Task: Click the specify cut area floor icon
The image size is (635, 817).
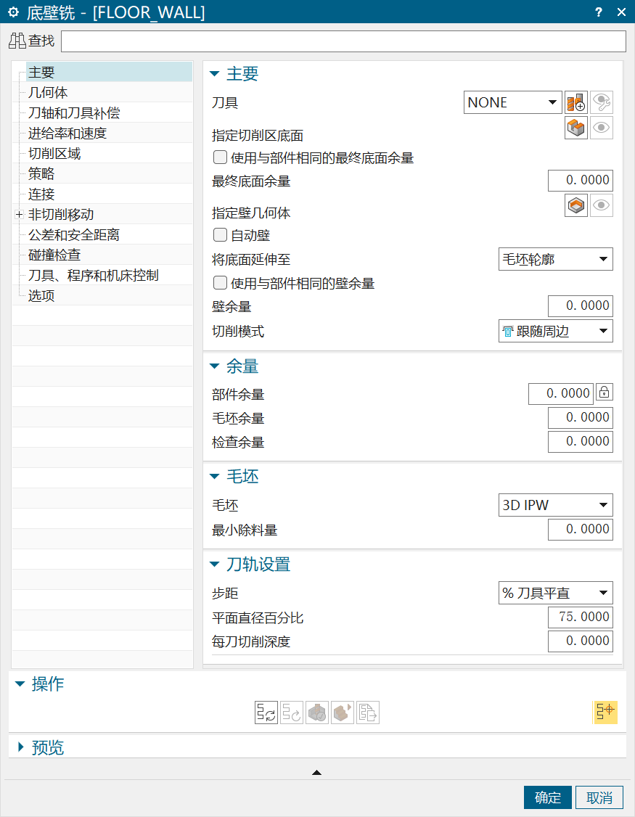Action: (576, 128)
